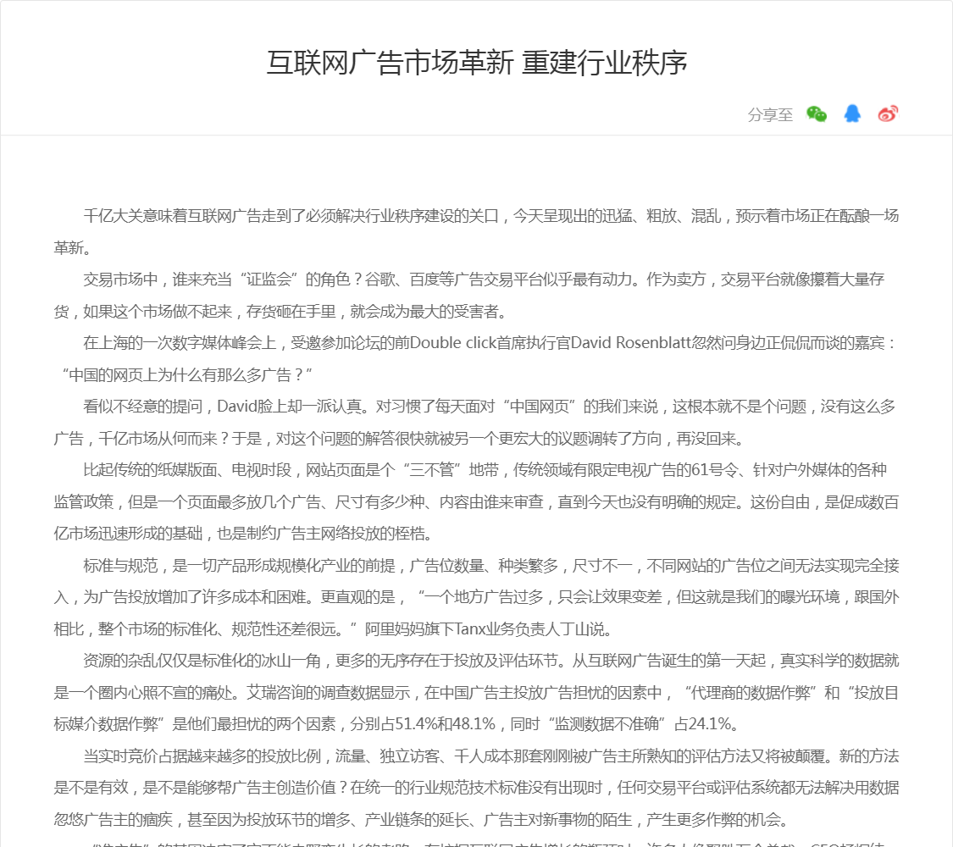Click the paragraph starting with 千亿大关
This screenshot has width=953, height=847.
click(x=476, y=216)
